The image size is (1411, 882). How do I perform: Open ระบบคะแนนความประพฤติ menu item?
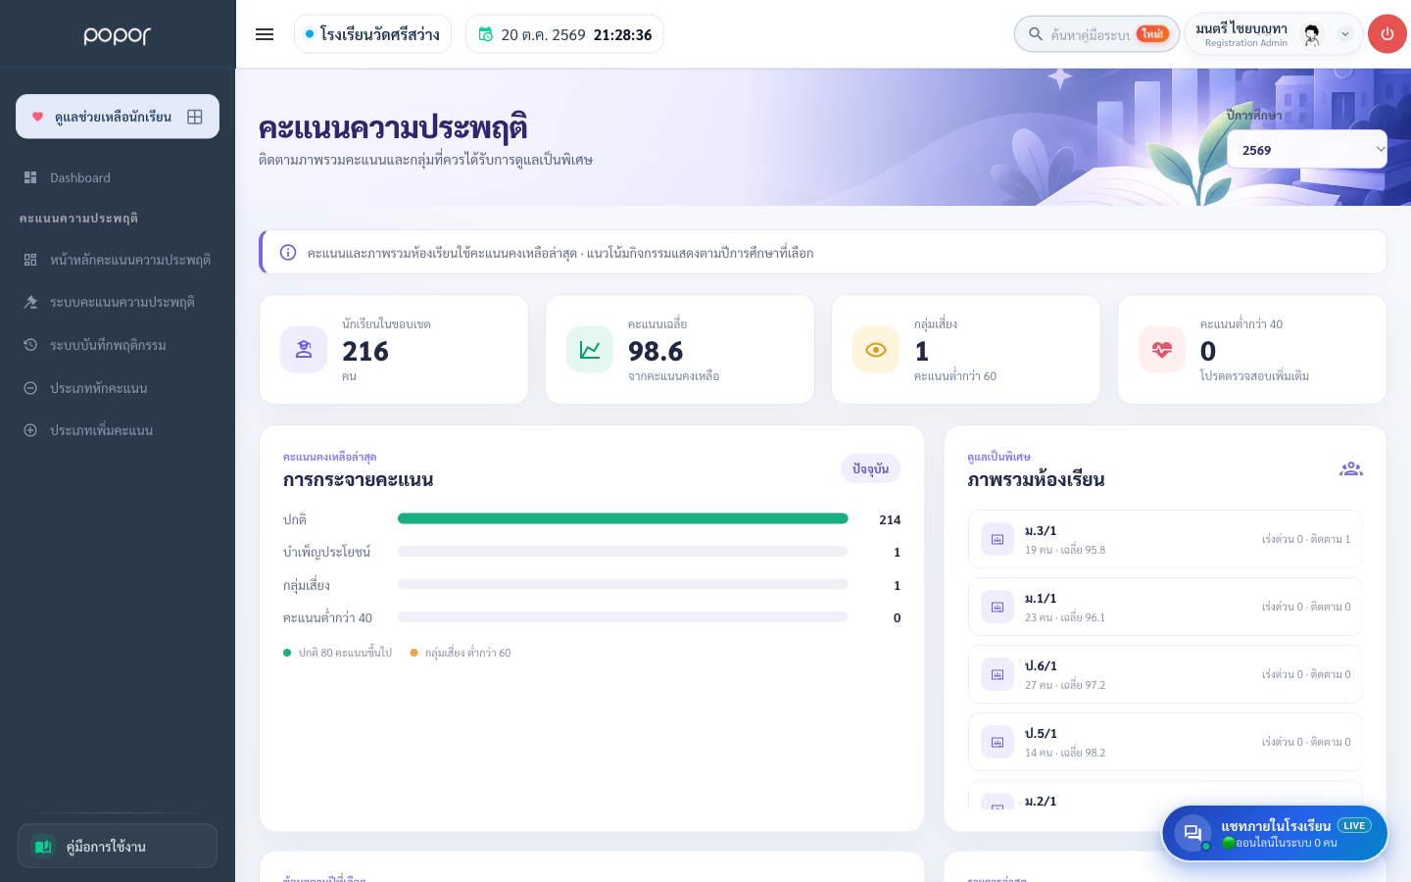click(x=118, y=302)
